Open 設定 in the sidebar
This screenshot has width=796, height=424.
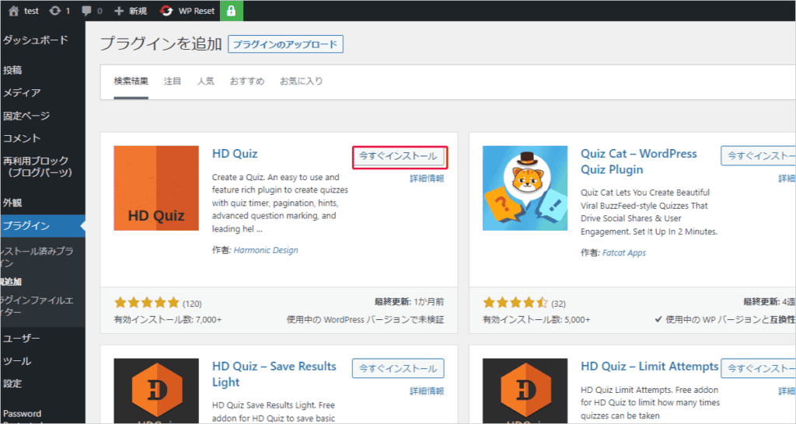pyautogui.click(x=12, y=384)
